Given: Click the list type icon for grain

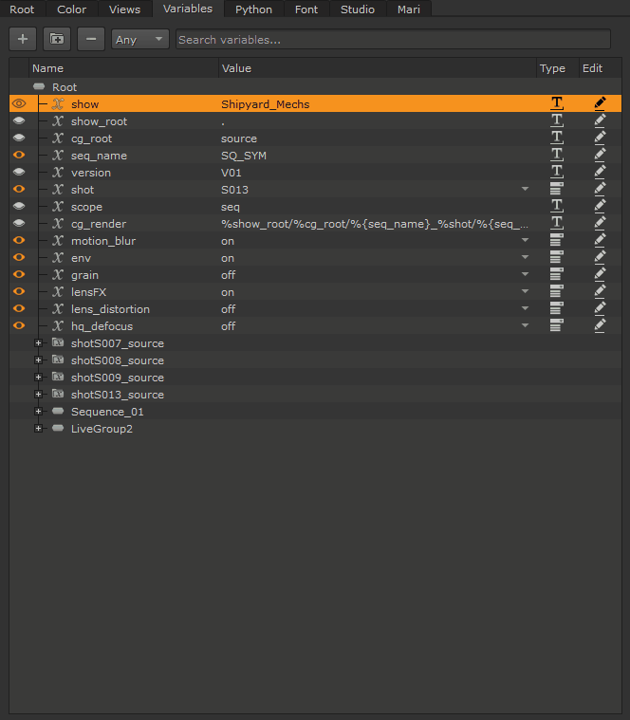Looking at the screenshot, I should pos(556,274).
